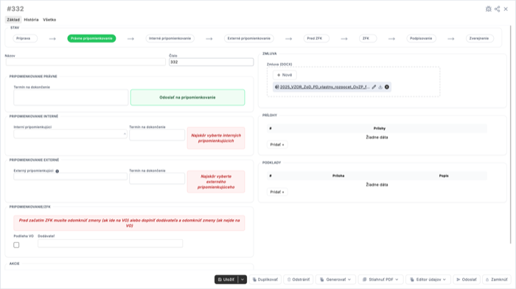The width and height of the screenshot is (516, 289).
Task: Focus the Dodávateľ input field
Action: pos(110,243)
